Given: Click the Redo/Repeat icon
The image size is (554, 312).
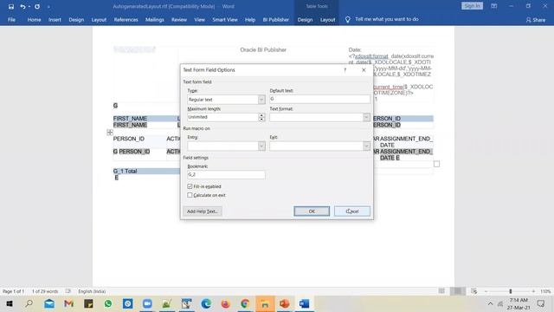Looking at the screenshot, I should [x=37, y=6].
